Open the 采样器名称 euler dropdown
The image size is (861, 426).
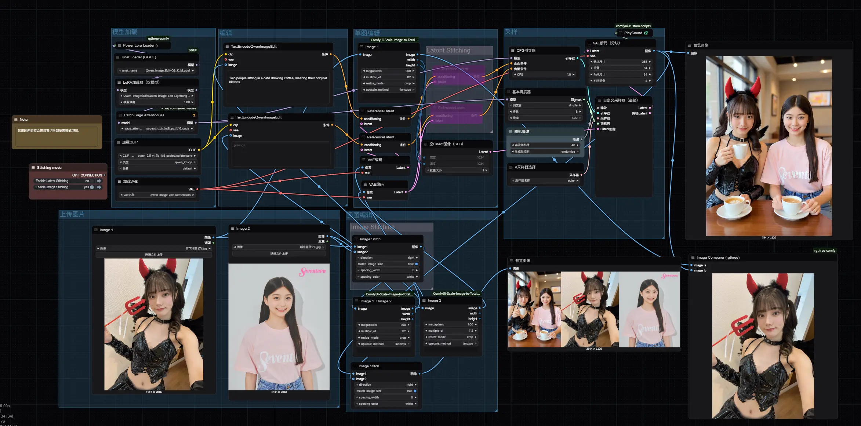545,181
